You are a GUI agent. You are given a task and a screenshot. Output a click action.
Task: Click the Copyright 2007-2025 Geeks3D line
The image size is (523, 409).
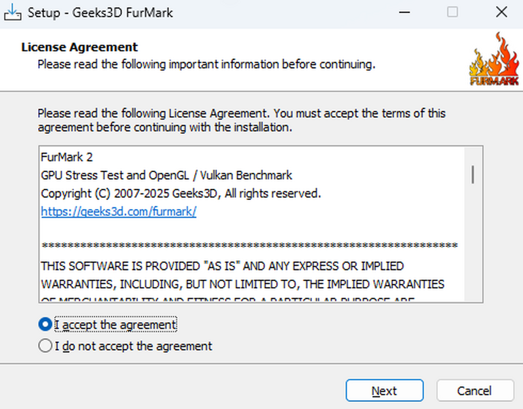[x=181, y=194]
